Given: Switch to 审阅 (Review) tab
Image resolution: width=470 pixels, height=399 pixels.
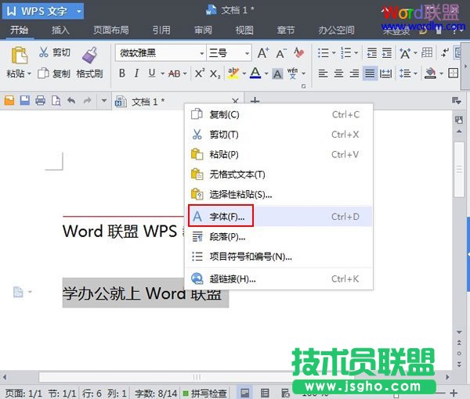Looking at the screenshot, I should (x=203, y=30).
